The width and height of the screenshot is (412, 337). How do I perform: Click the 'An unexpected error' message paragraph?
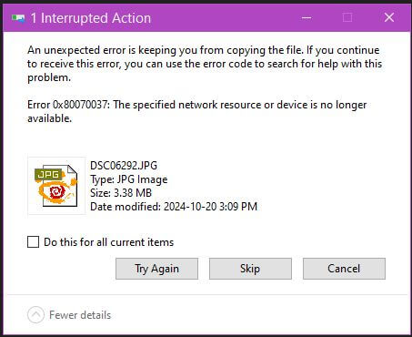(205, 64)
